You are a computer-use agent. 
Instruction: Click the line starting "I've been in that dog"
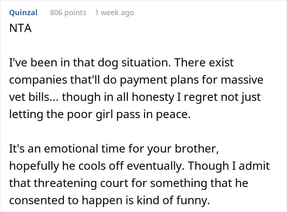[x=121, y=63]
